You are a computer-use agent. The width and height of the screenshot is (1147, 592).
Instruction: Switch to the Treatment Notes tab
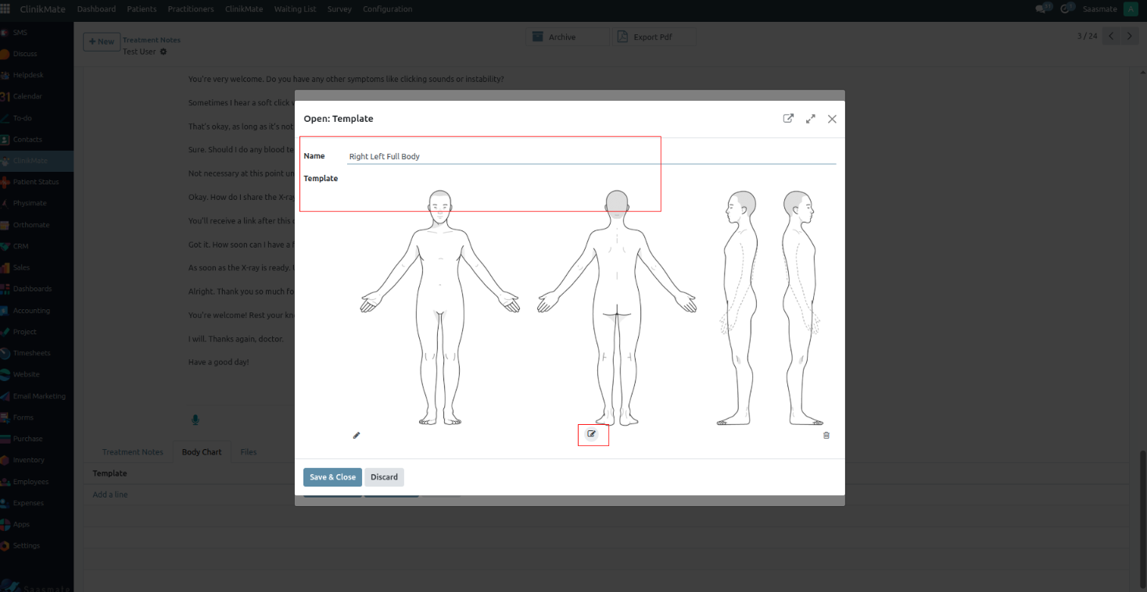coord(133,452)
